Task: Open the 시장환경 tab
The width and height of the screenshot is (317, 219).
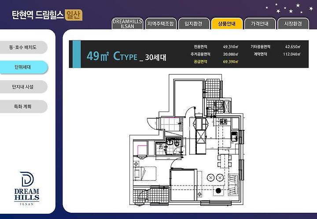Action: coord(293,24)
